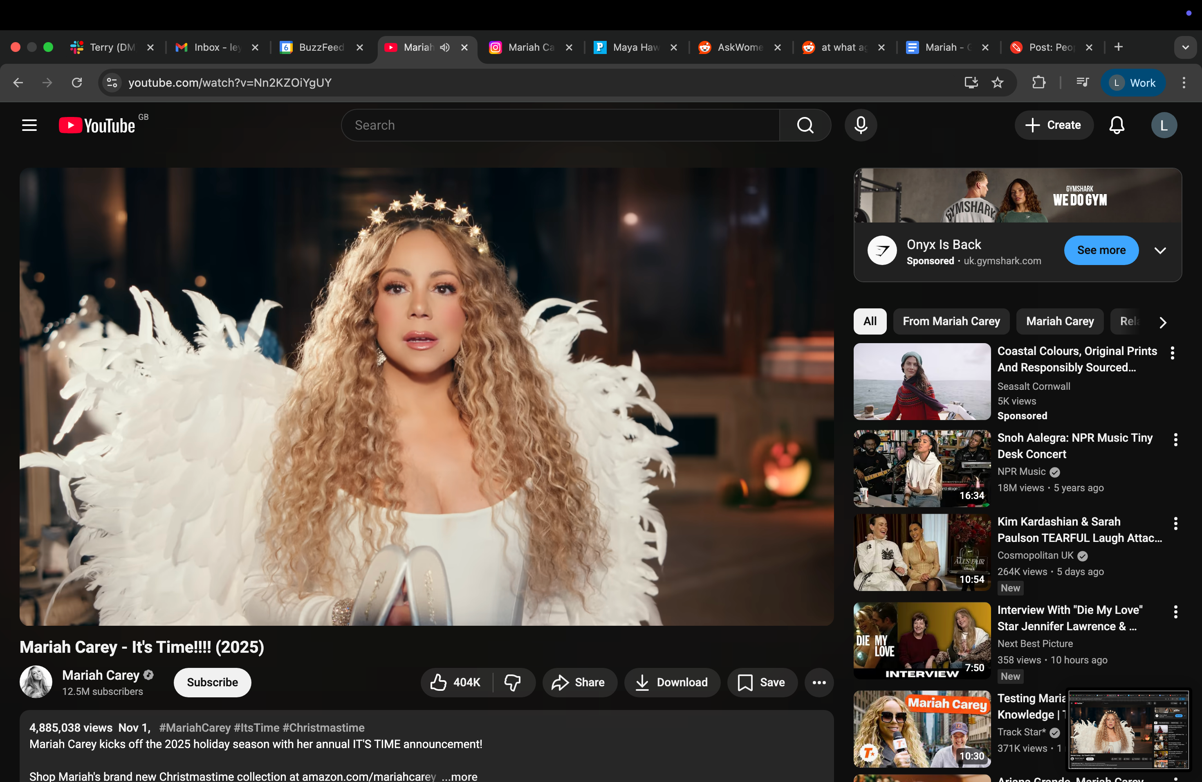
Task: Open the YouTube hamburger guide menu
Action: (29, 125)
